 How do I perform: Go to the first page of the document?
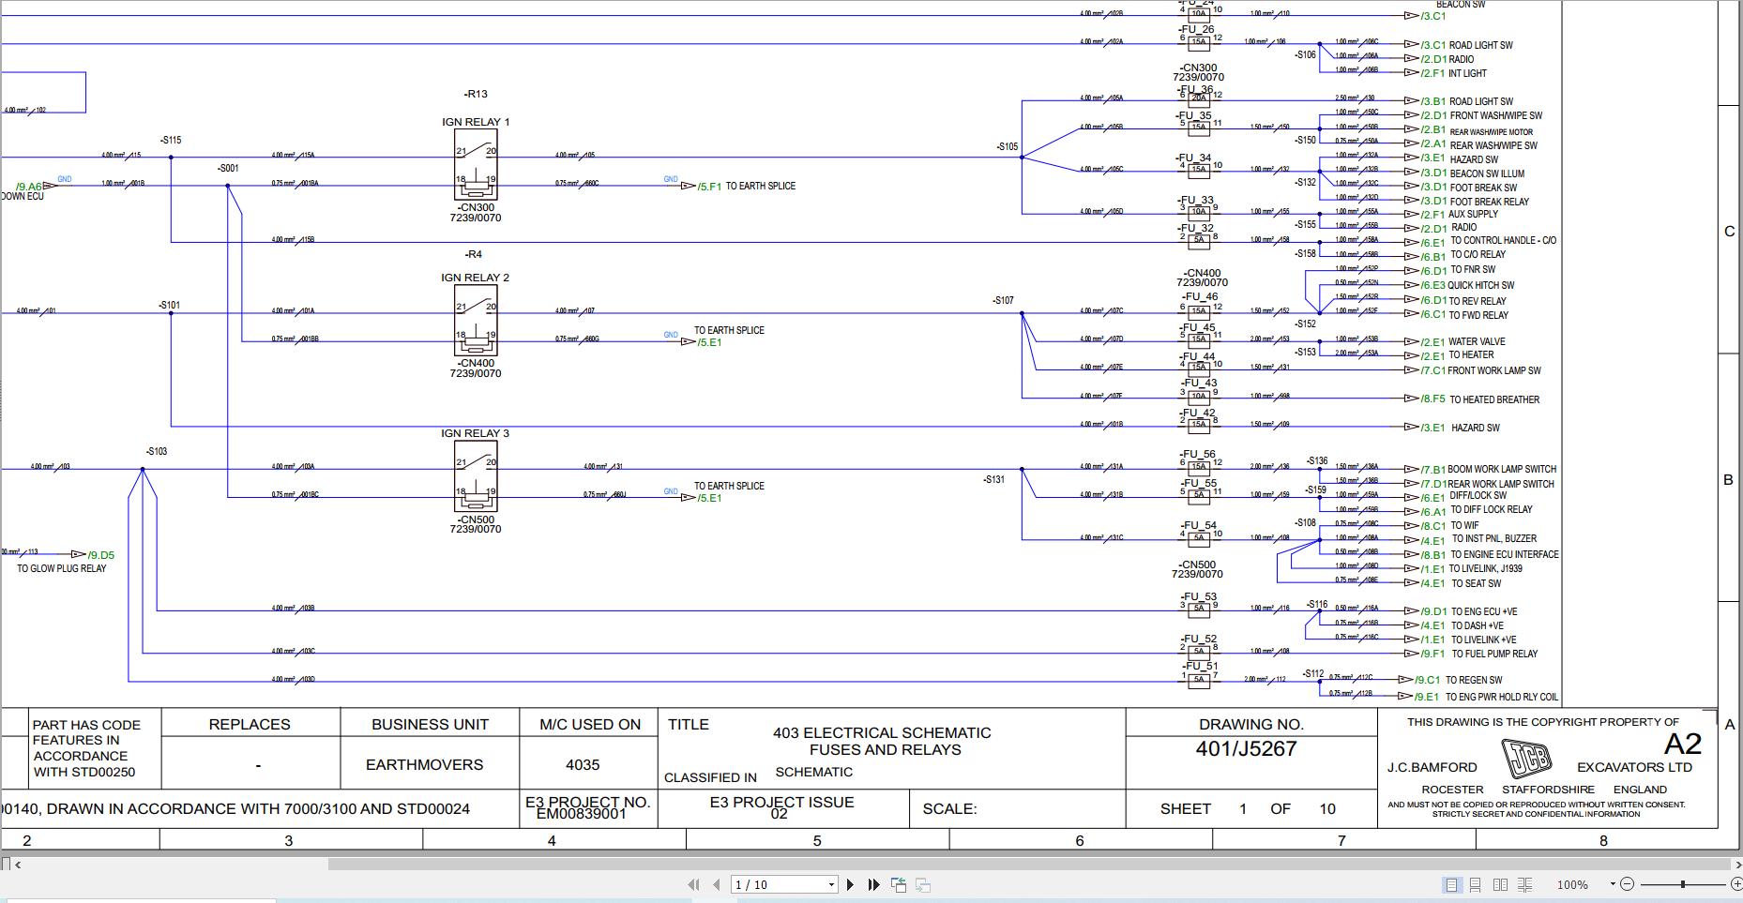coord(694,884)
